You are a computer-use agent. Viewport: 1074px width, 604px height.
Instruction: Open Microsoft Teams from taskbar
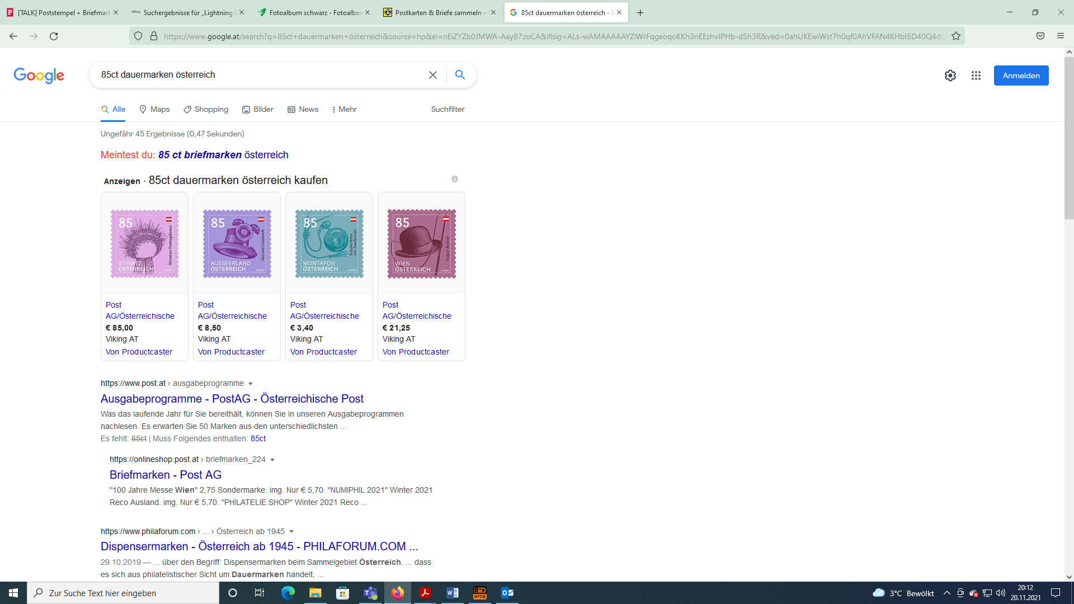pos(370,593)
